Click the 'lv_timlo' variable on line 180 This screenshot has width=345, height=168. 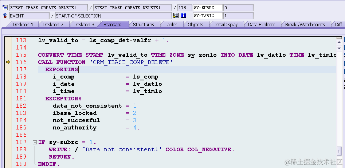(148, 91)
